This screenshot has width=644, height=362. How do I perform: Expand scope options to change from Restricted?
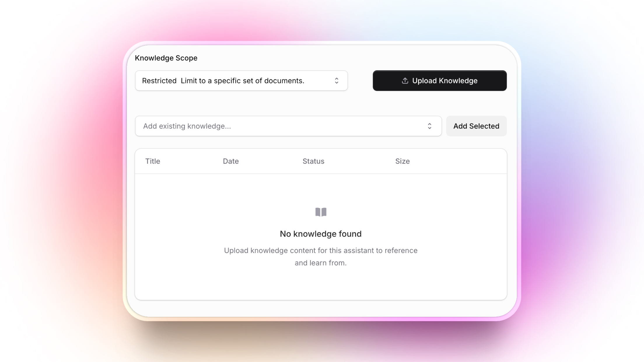coord(241,81)
